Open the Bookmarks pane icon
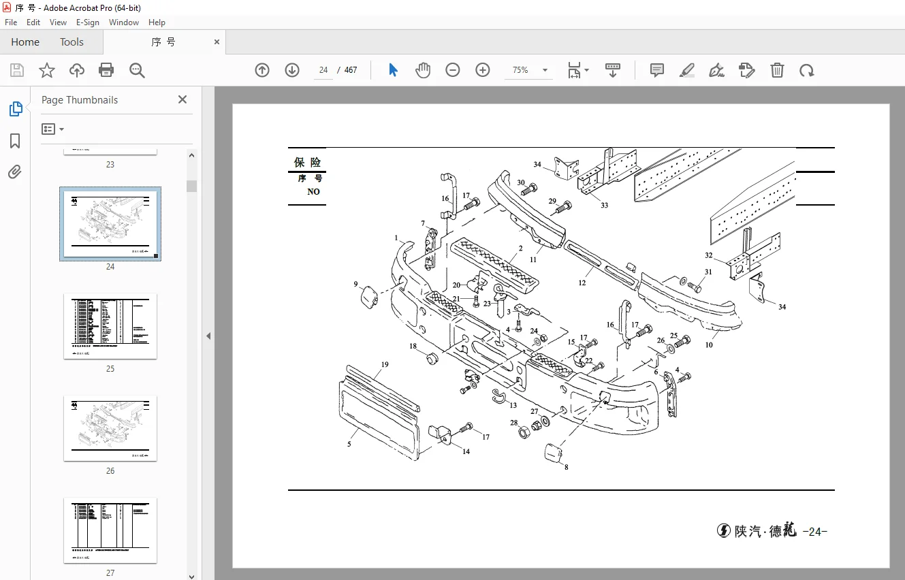Viewport: 905px width, 580px height. pos(15,140)
